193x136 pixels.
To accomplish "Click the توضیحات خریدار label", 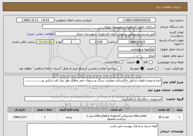I will pos(172,131).
